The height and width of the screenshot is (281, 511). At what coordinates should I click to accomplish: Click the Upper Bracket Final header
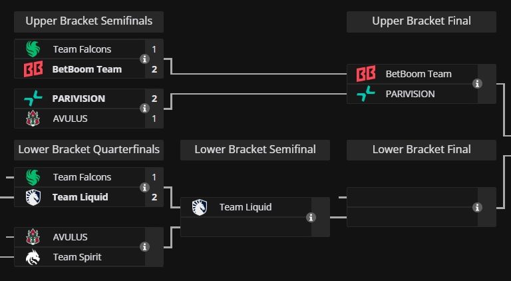tap(421, 21)
